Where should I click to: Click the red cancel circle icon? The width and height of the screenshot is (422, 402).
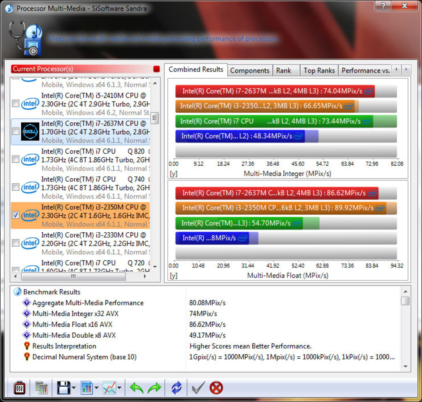[216, 388]
